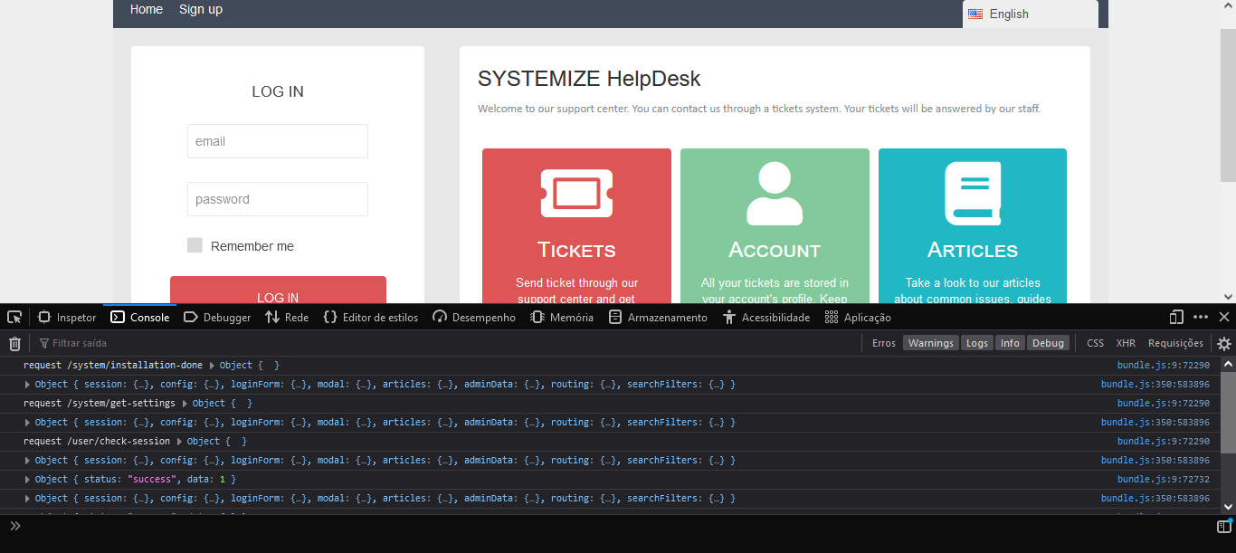Screen dimensions: 1236x553
Task: Toggle the Warnings filter
Action: 931,343
